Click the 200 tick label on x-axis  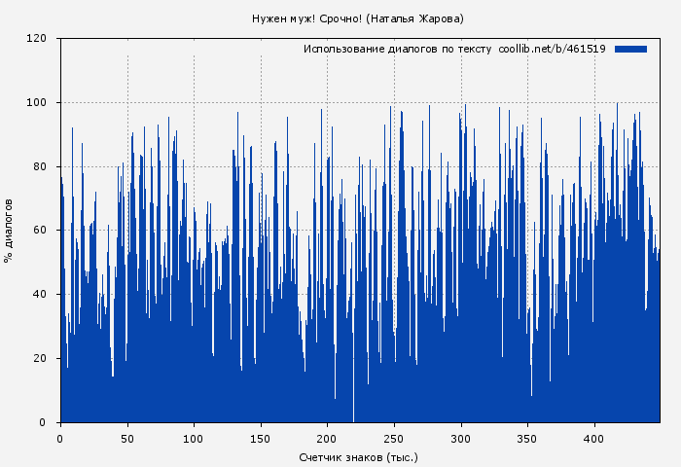click(x=327, y=438)
